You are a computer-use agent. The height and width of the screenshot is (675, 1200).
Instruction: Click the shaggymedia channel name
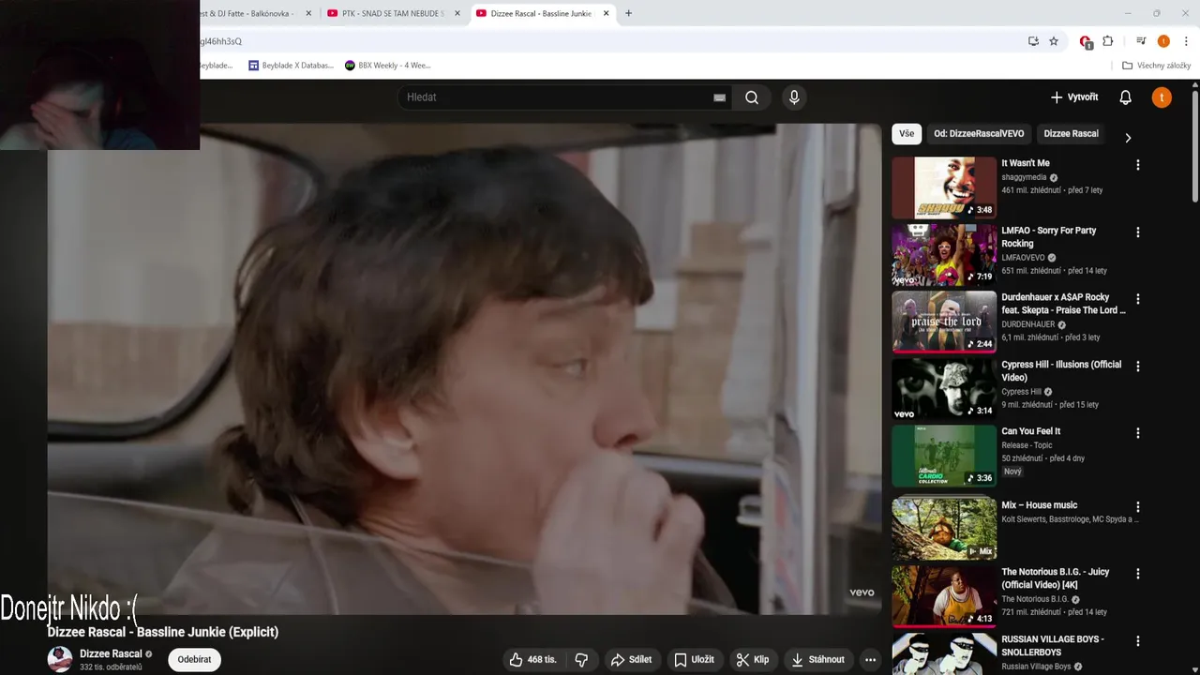point(1024,177)
